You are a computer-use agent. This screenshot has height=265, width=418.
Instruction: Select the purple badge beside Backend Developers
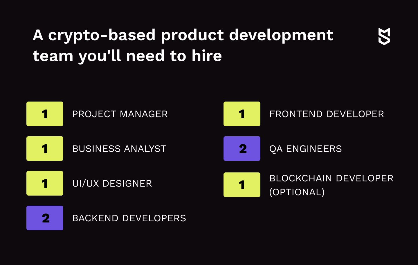click(x=45, y=218)
